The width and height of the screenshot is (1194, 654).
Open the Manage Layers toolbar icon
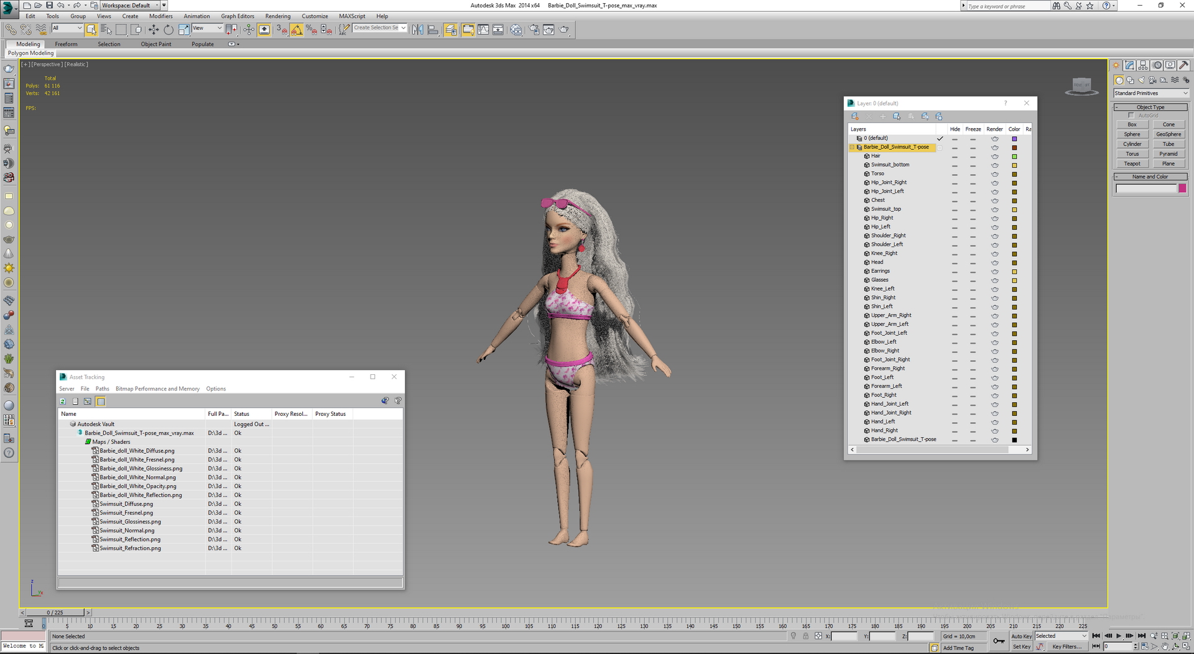(451, 29)
